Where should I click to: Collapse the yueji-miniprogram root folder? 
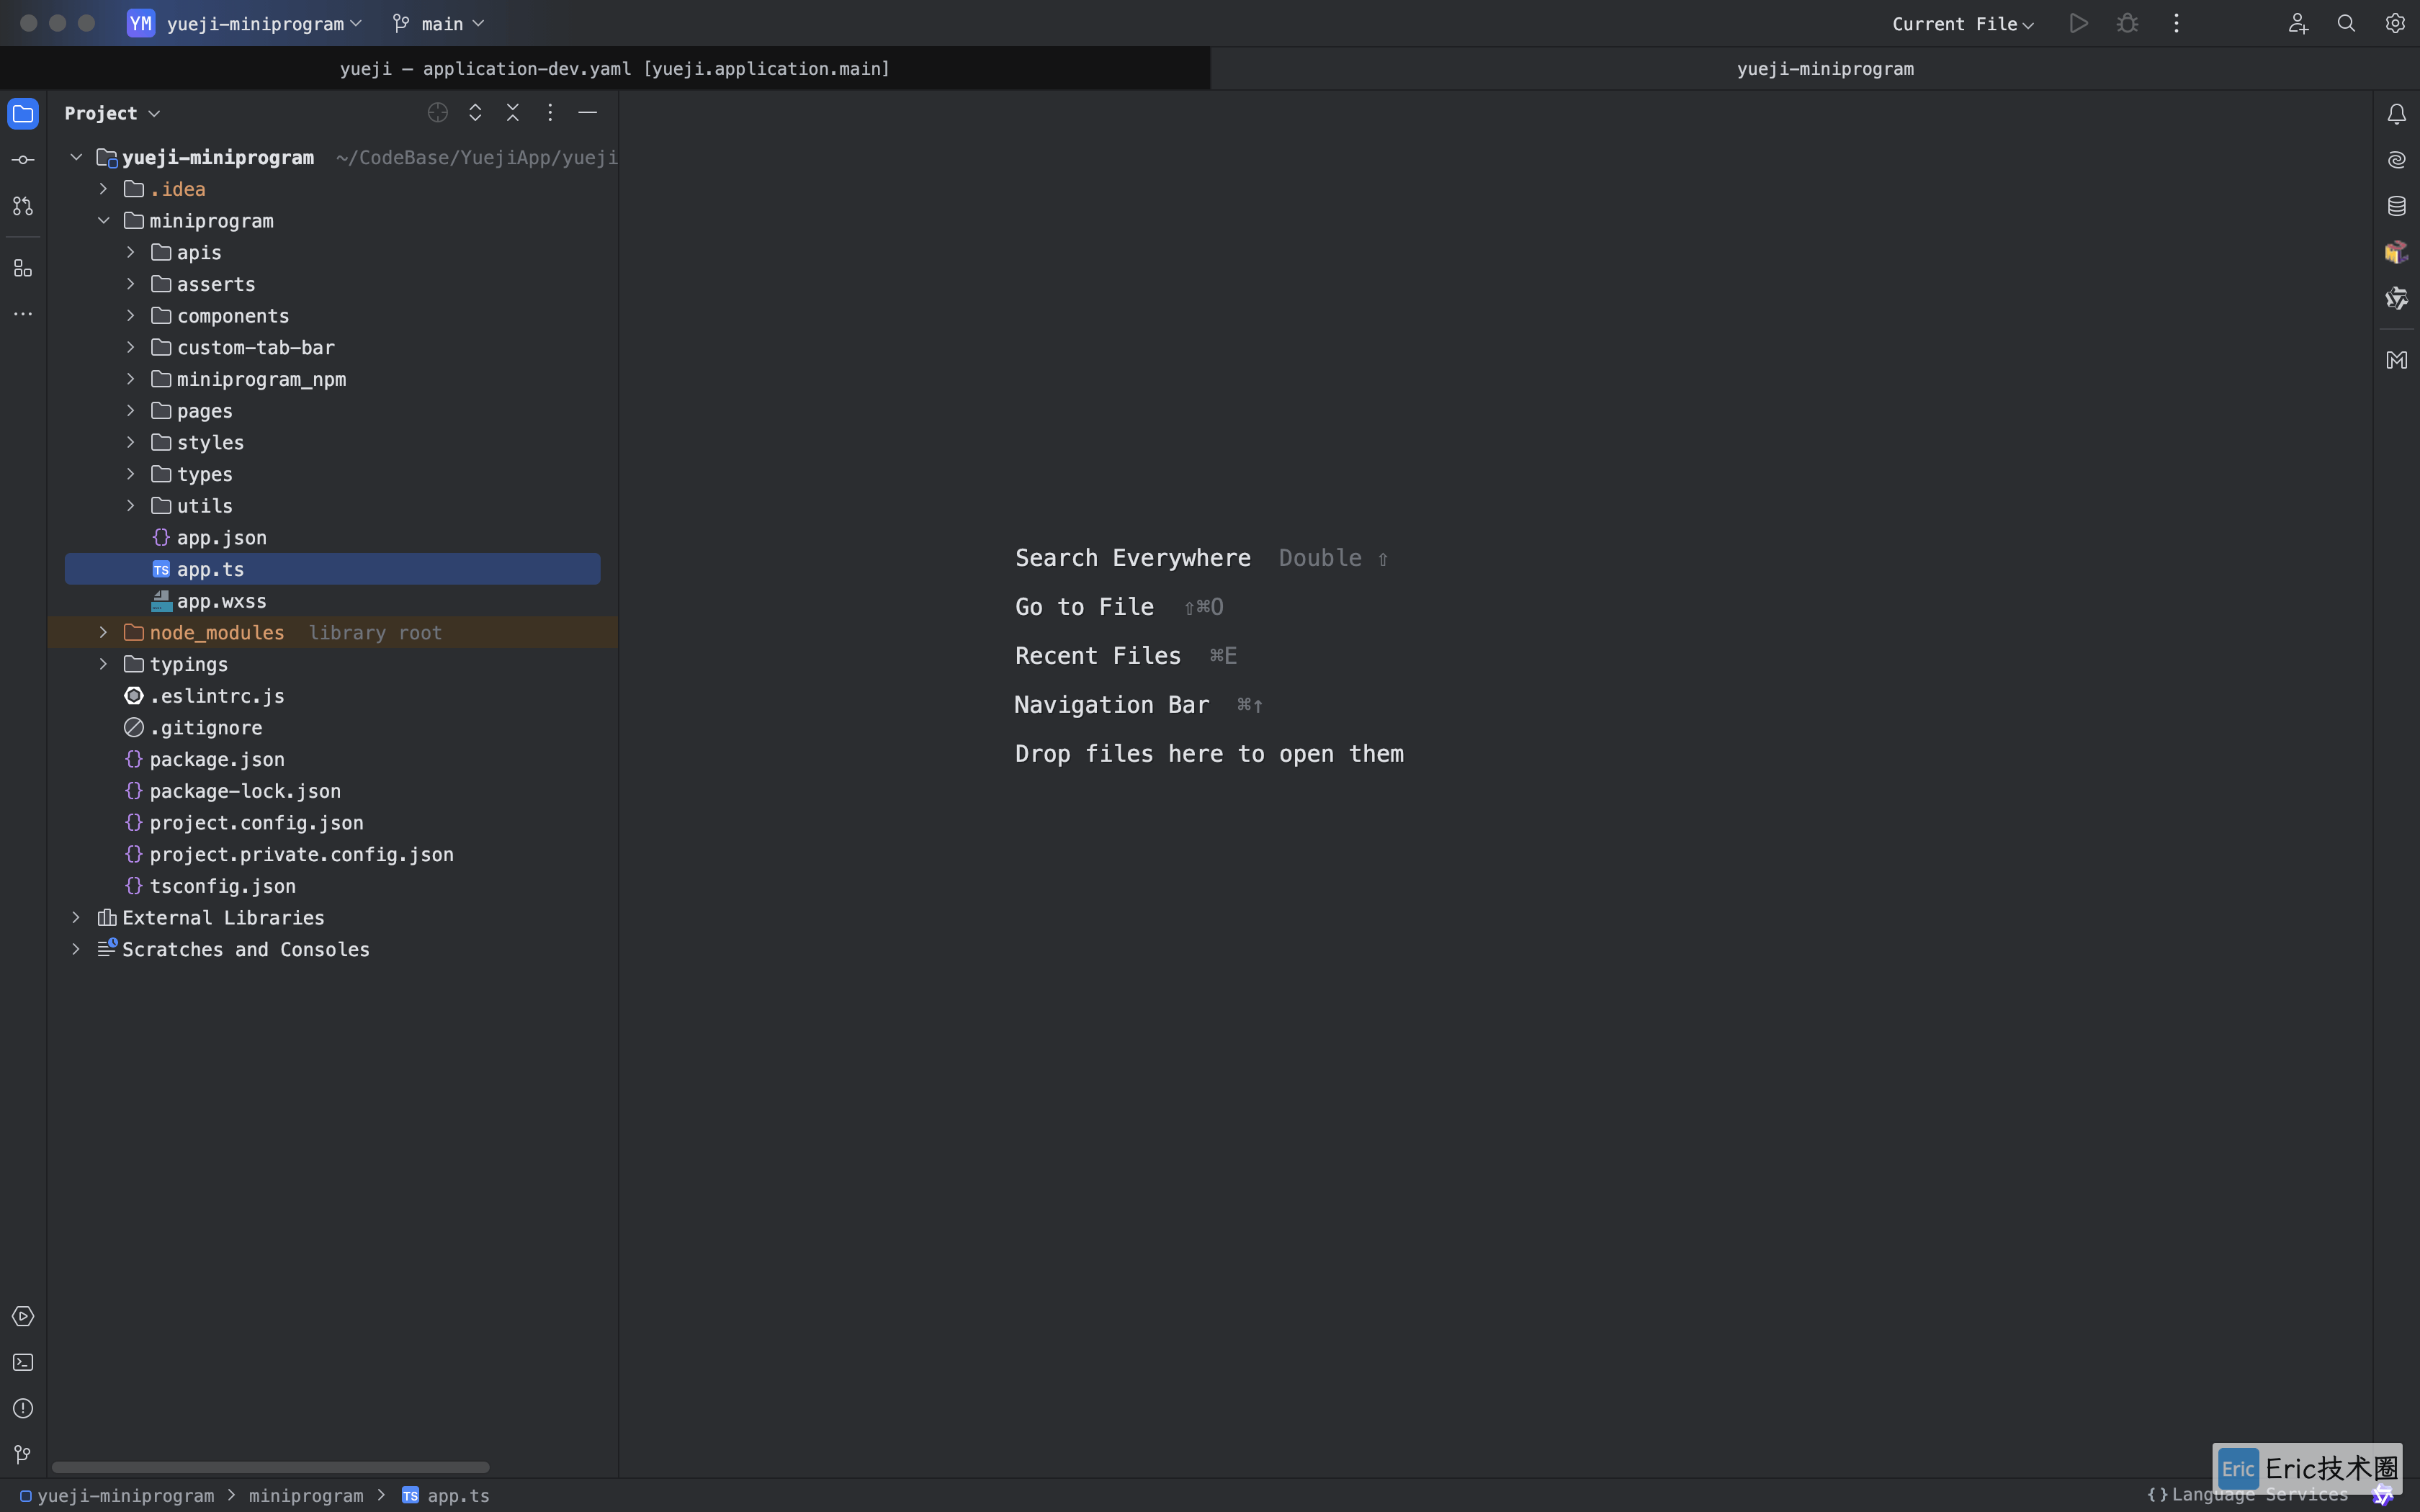[x=76, y=157]
